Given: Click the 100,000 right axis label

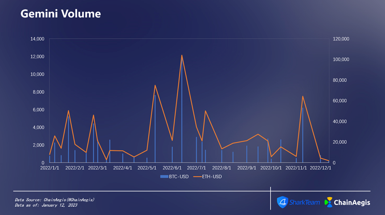Looking at the screenshot, I should pyautogui.click(x=341, y=60).
